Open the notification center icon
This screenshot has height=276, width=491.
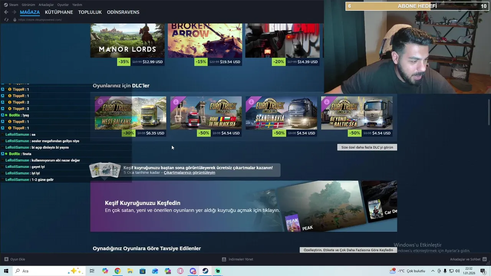[x=483, y=271]
